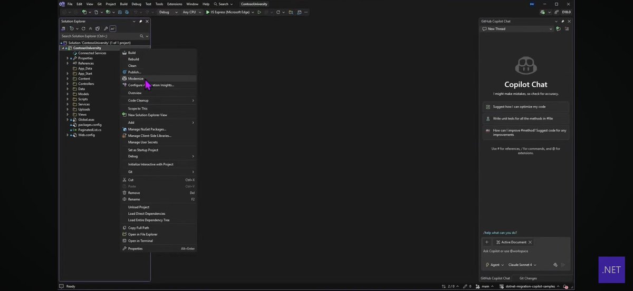Open the Debug submenu in context menu

(158, 156)
